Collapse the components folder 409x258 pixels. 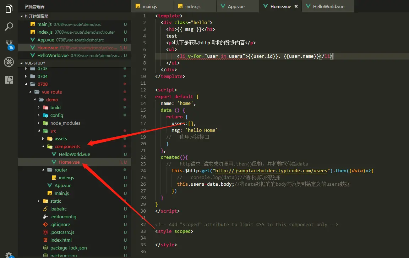pos(74,147)
